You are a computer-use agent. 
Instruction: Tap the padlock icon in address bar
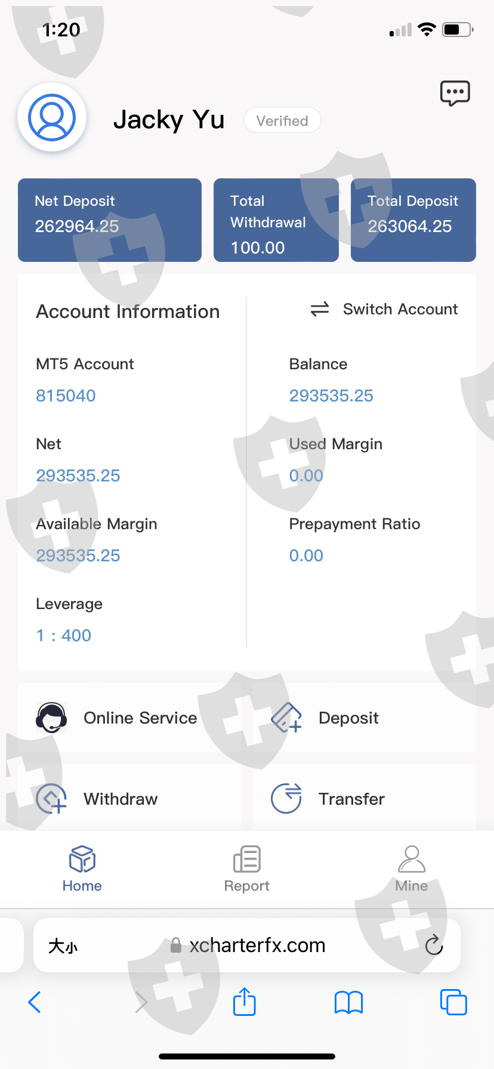tap(176, 945)
